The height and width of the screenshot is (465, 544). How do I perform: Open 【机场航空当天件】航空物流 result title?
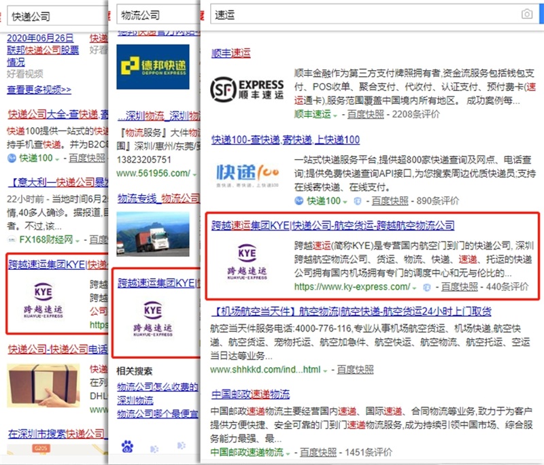pyautogui.click(x=351, y=312)
